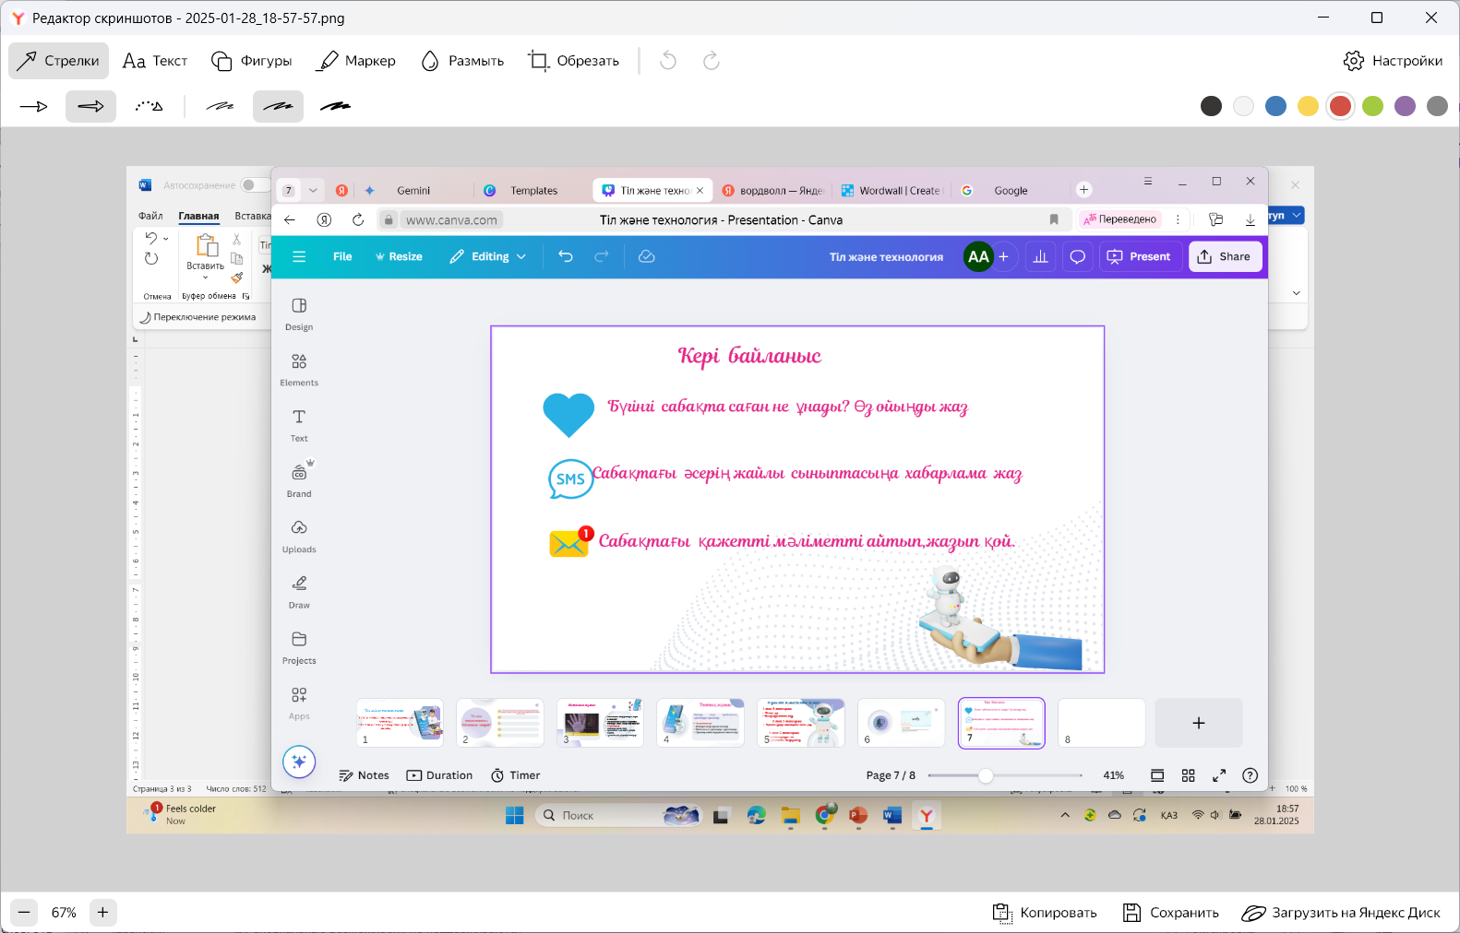Switch to the Wordwall browser tab
Screen dimensions: 1460x933
coord(890,191)
